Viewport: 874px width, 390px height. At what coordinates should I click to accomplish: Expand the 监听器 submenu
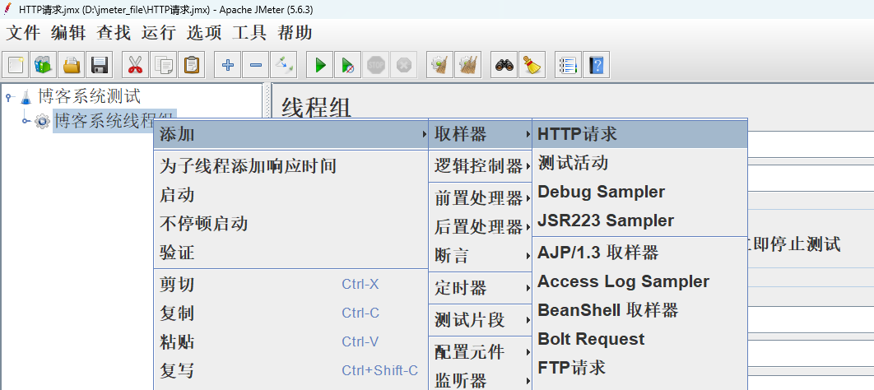[481, 381]
